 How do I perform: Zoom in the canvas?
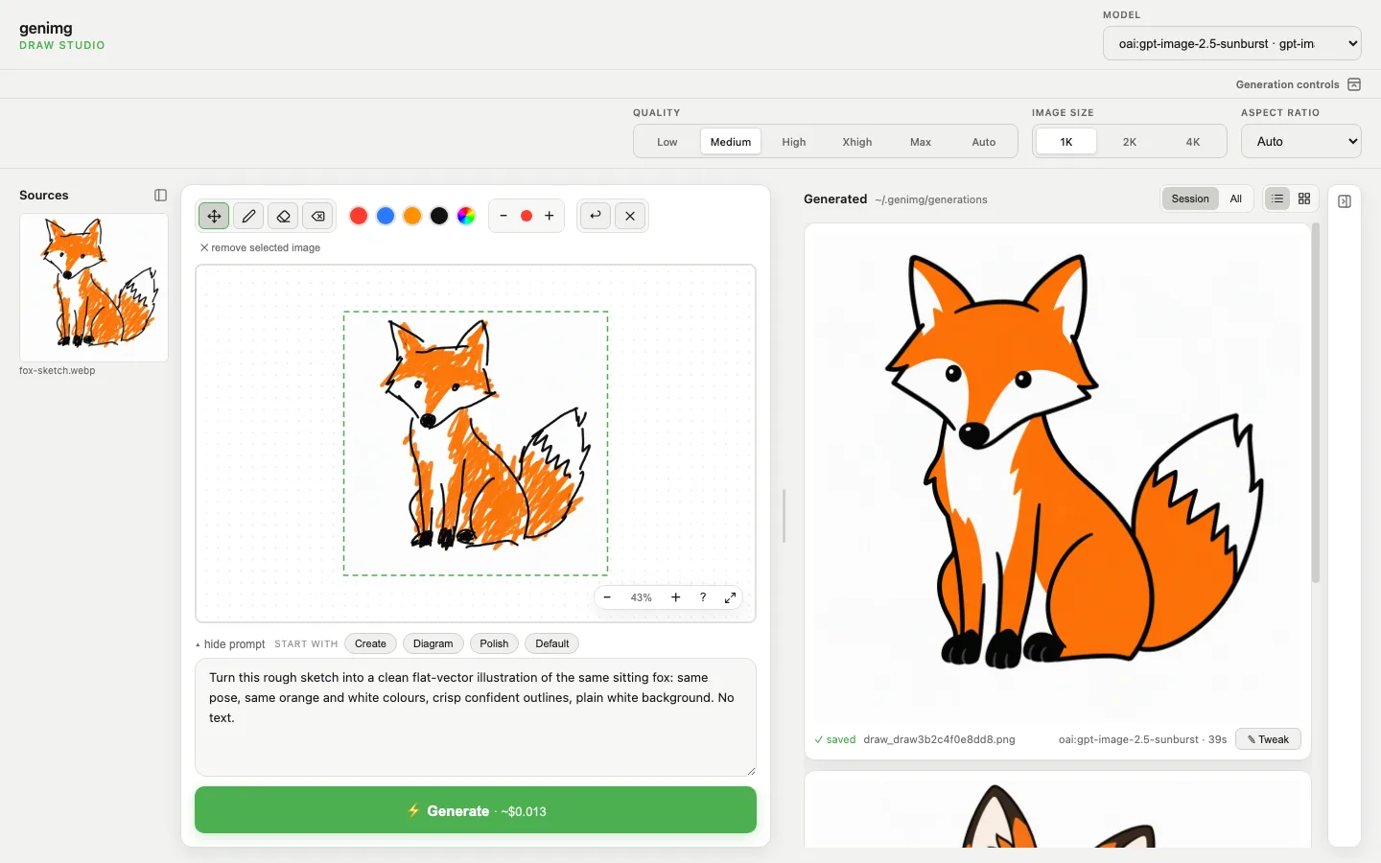coord(675,597)
